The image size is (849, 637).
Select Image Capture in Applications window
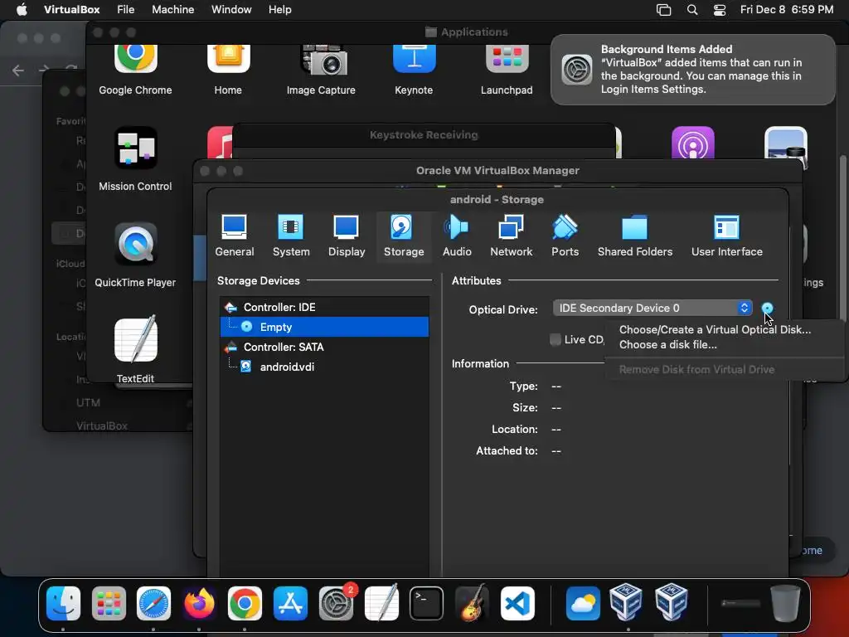click(321, 70)
